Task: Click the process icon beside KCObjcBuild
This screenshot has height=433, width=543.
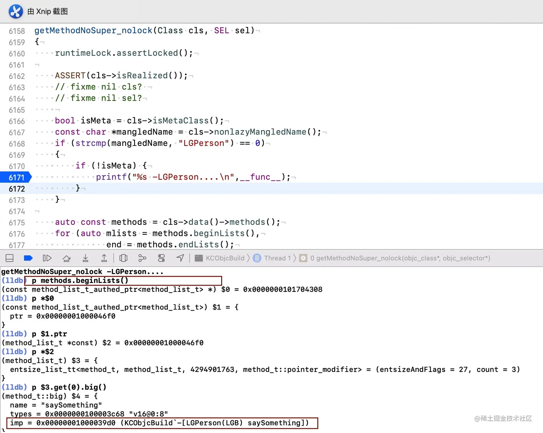Action: point(199,258)
